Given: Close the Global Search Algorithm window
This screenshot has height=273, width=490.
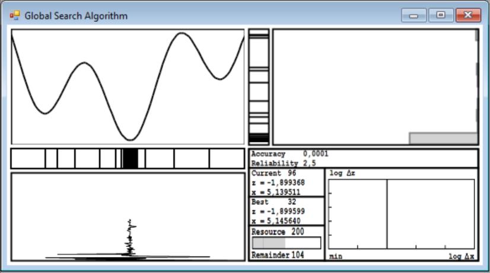Looking at the screenshot, I should coord(468,15).
